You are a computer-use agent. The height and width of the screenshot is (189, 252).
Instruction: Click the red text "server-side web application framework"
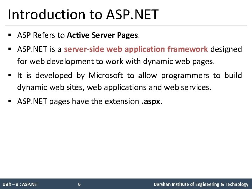136,49
